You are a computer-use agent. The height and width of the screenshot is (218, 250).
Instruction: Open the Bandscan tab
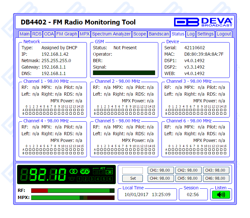(x=159, y=34)
